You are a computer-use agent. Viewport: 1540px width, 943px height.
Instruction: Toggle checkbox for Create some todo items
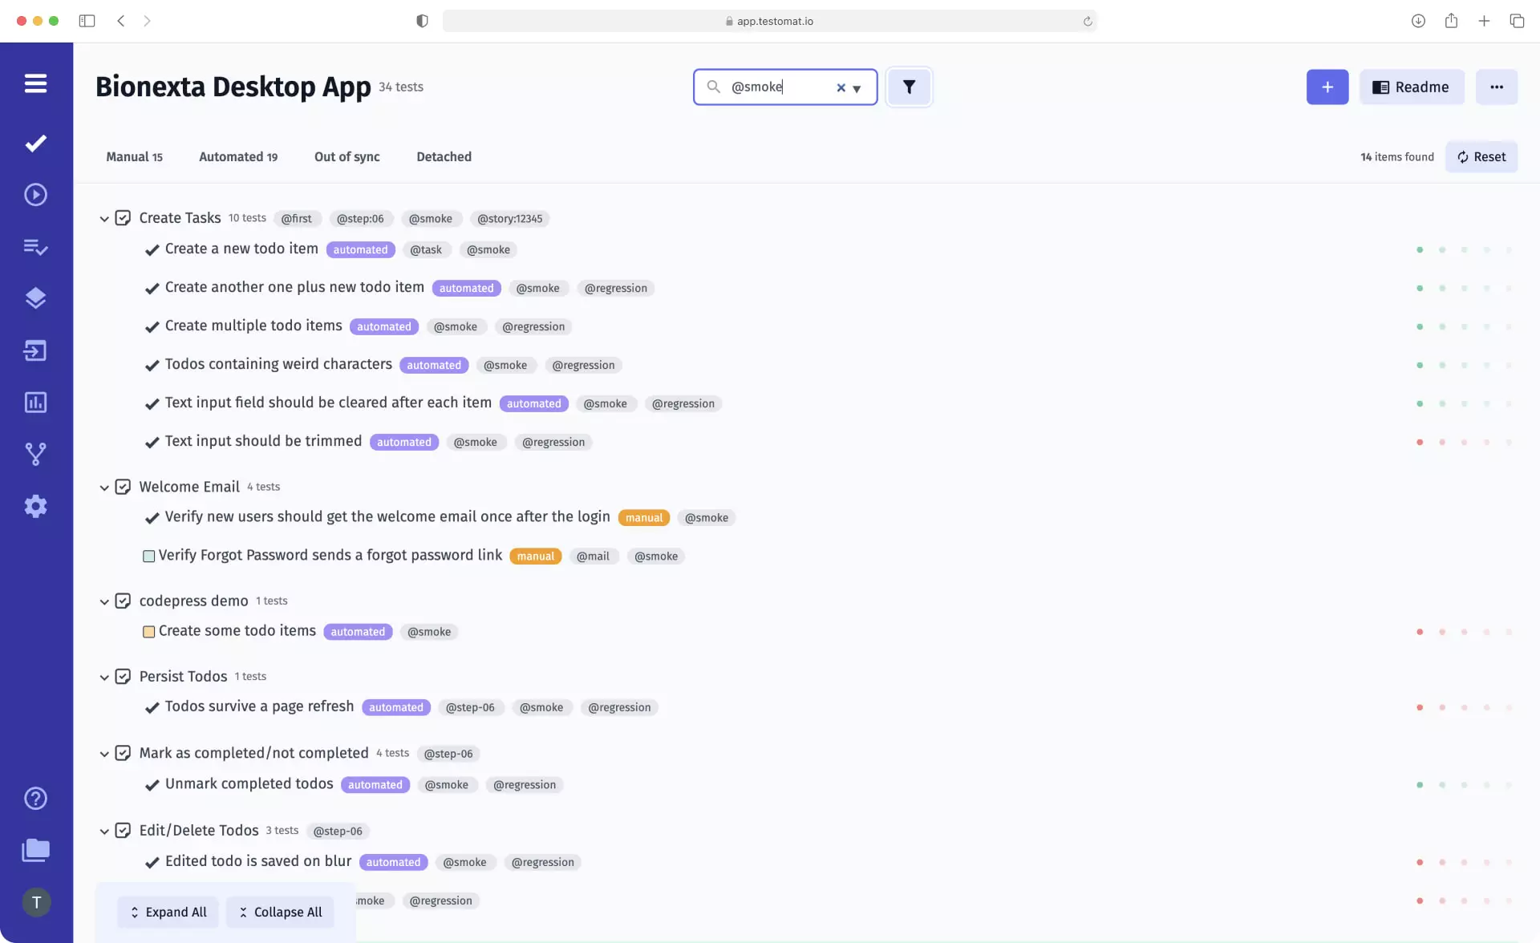(148, 632)
